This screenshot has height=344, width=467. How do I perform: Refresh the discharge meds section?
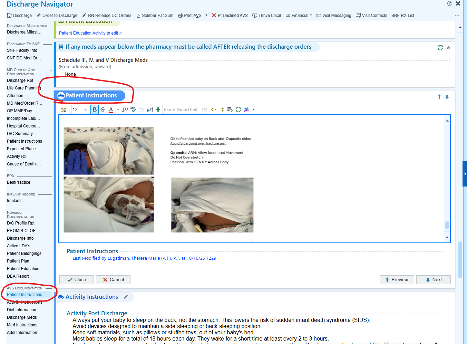(x=440, y=48)
